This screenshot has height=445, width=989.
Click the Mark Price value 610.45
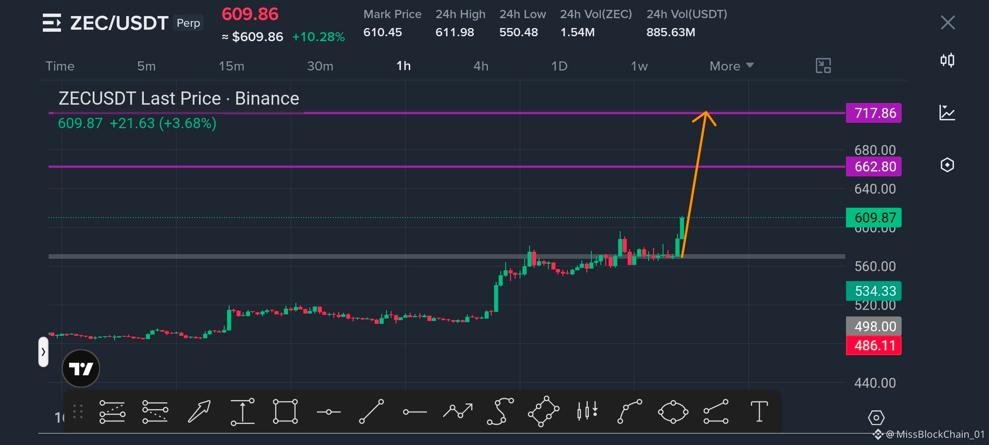point(382,32)
